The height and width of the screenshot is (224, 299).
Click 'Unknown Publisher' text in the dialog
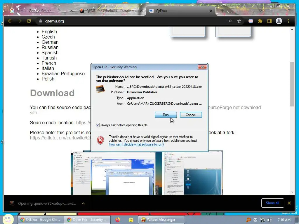[x=142, y=92]
